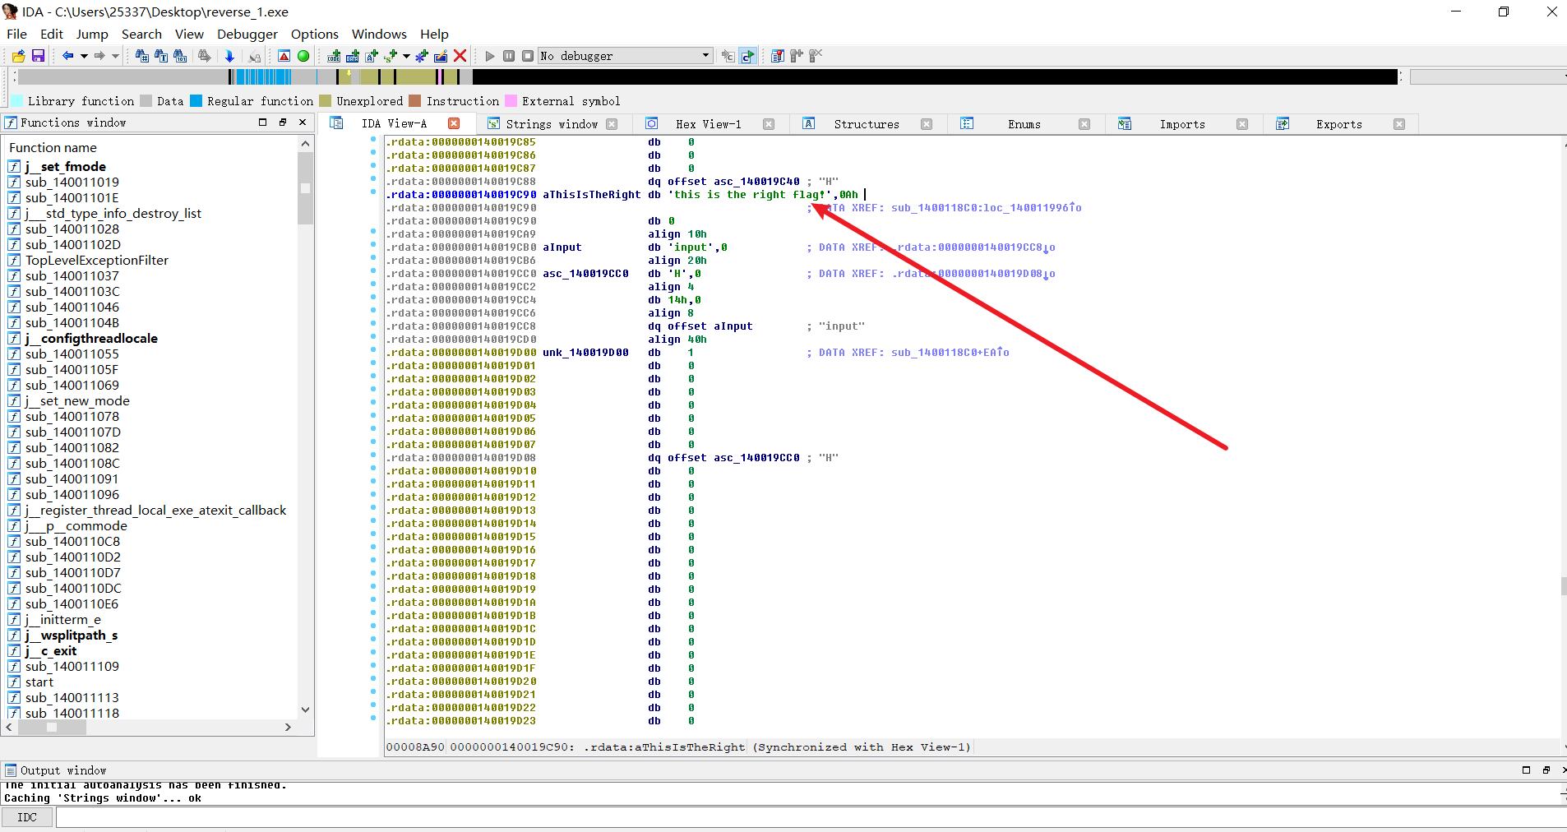The height and width of the screenshot is (832, 1567).
Task: Start process with the play icon
Action: coord(490,56)
